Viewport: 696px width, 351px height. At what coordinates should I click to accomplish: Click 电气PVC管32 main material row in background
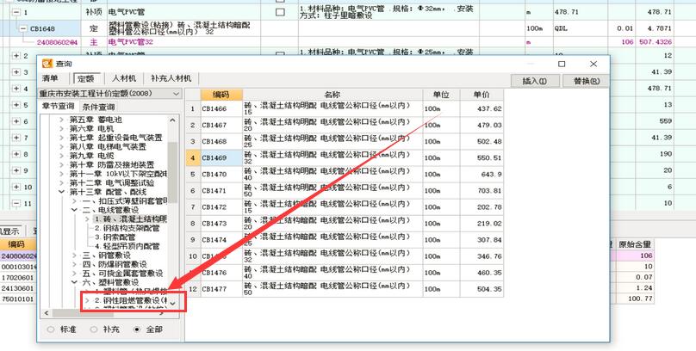click(x=131, y=42)
